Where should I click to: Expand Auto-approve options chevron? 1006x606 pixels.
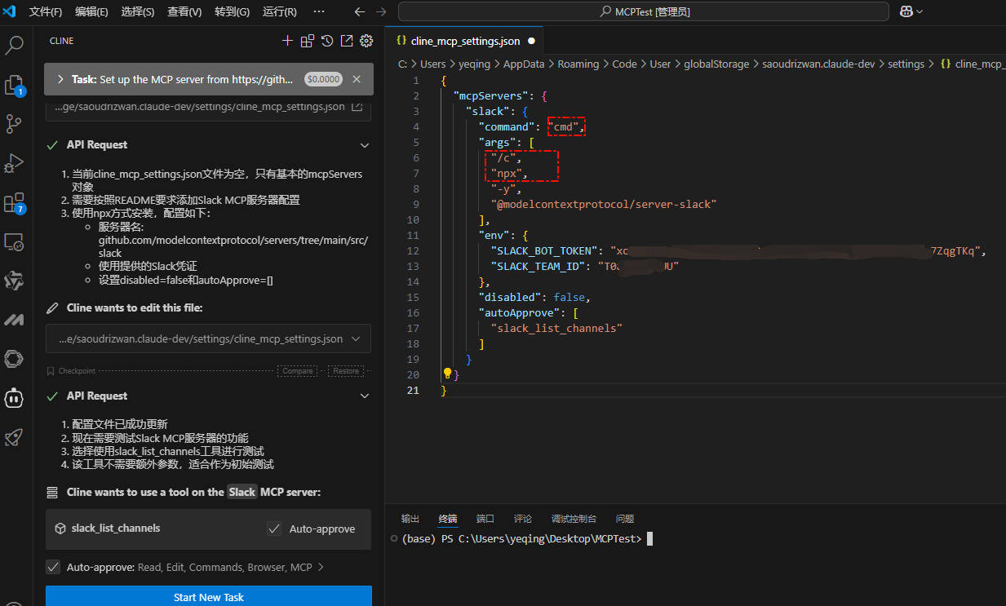click(x=321, y=567)
